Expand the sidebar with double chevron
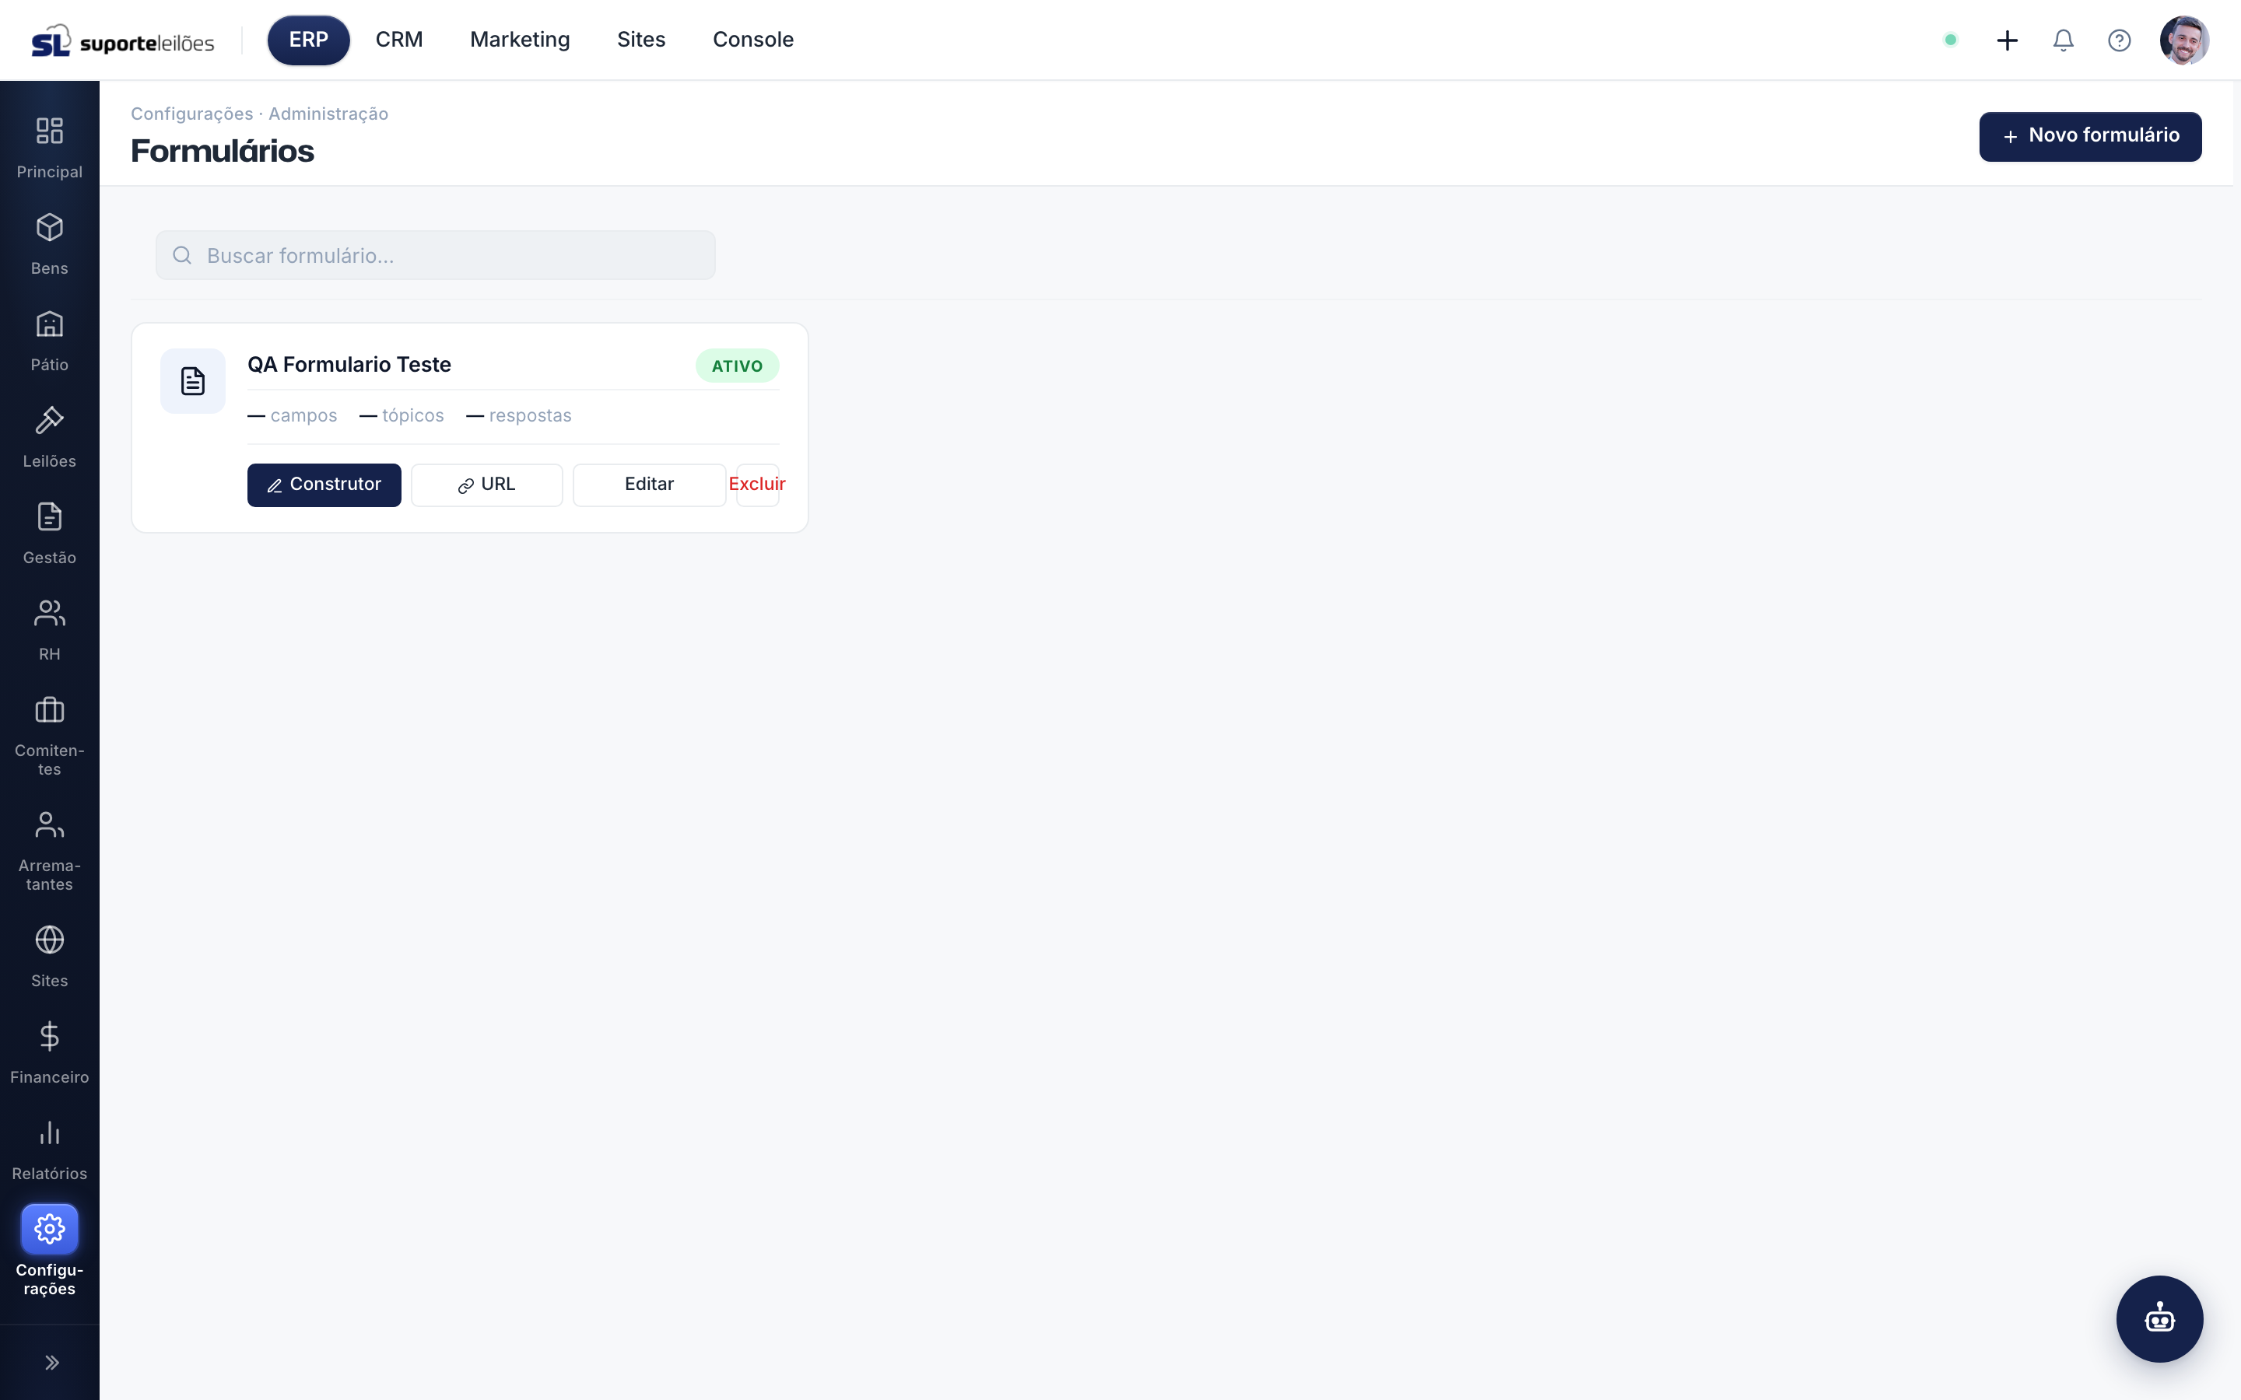 coord(52,1362)
